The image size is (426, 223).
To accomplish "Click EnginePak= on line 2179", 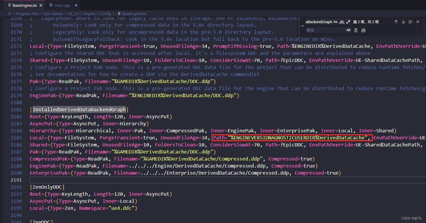I will (44, 95).
